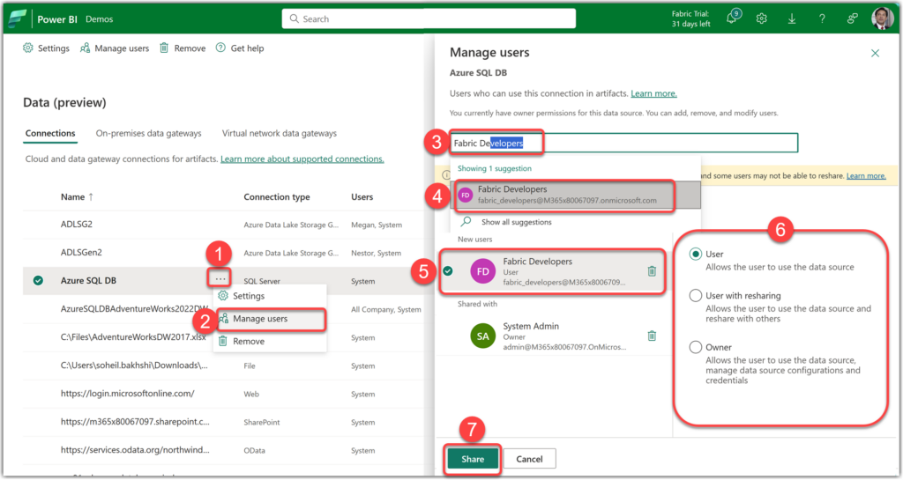Select the User permission radio
903x480 pixels.
coord(696,254)
